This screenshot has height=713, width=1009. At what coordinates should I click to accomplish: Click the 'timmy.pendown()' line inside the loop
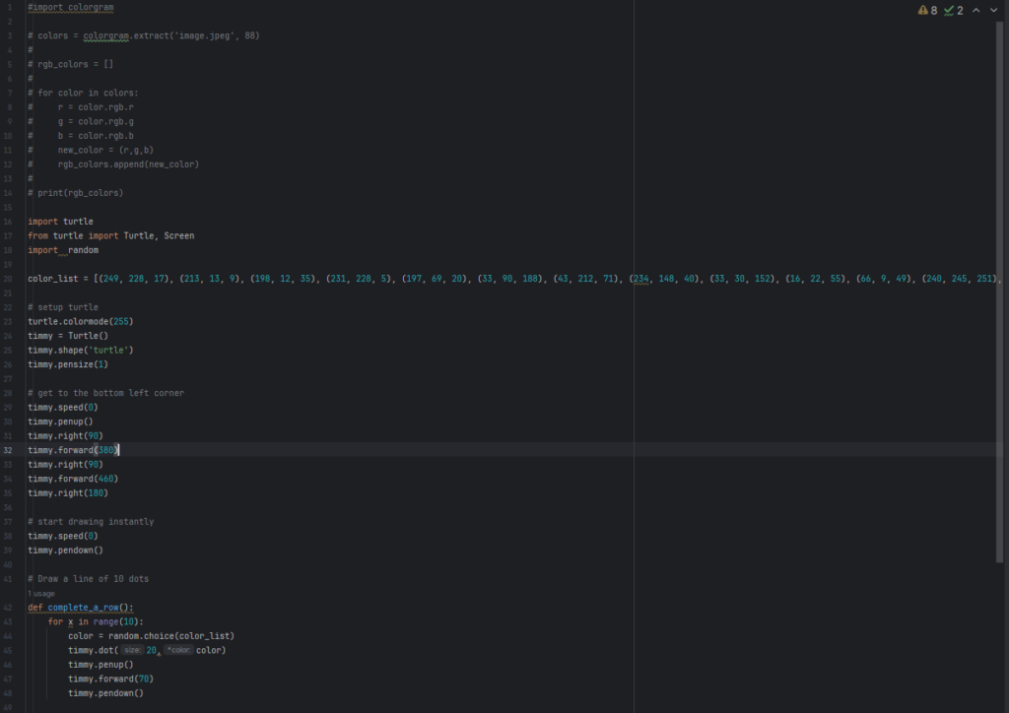[105, 693]
